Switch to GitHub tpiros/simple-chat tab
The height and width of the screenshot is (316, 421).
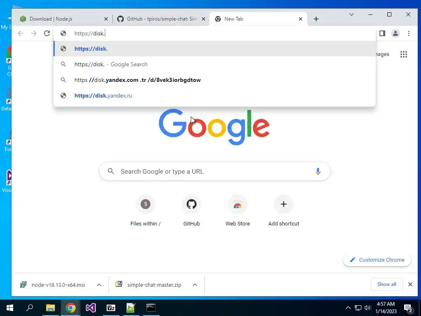[161, 19]
